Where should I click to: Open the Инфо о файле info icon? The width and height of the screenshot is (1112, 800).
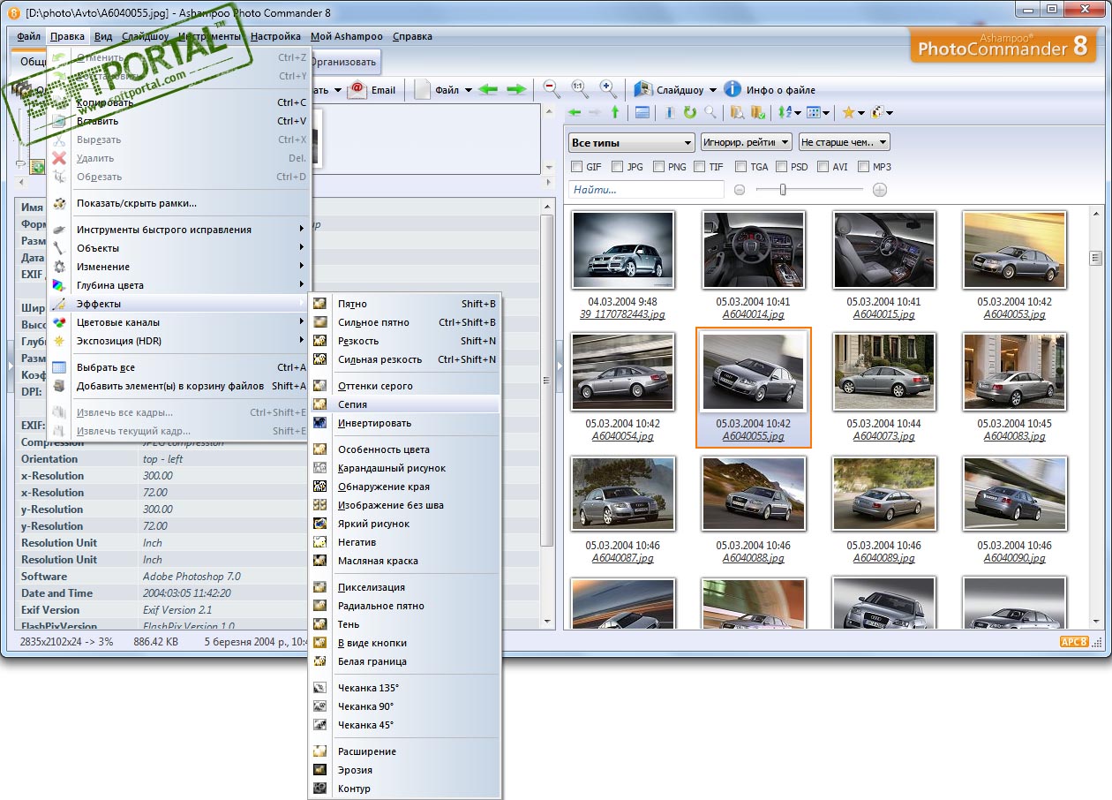733,89
